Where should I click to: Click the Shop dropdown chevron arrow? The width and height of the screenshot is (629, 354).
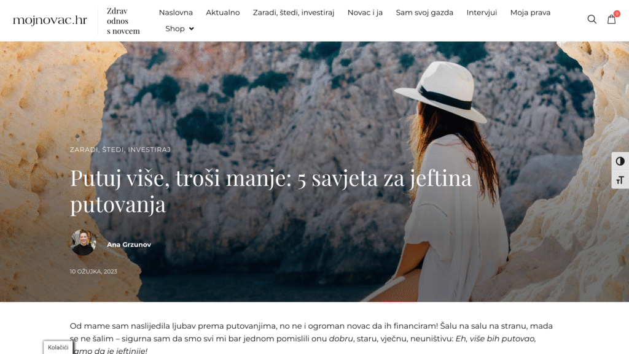point(192,29)
